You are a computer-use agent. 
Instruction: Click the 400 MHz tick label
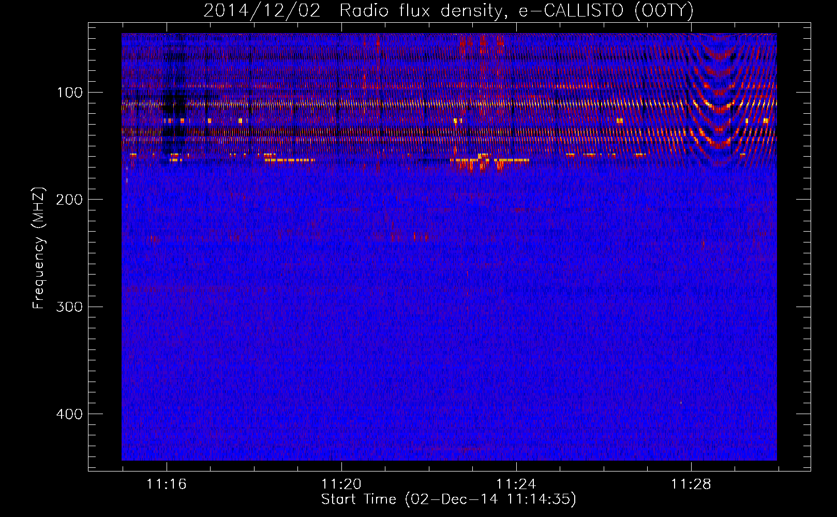69,414
